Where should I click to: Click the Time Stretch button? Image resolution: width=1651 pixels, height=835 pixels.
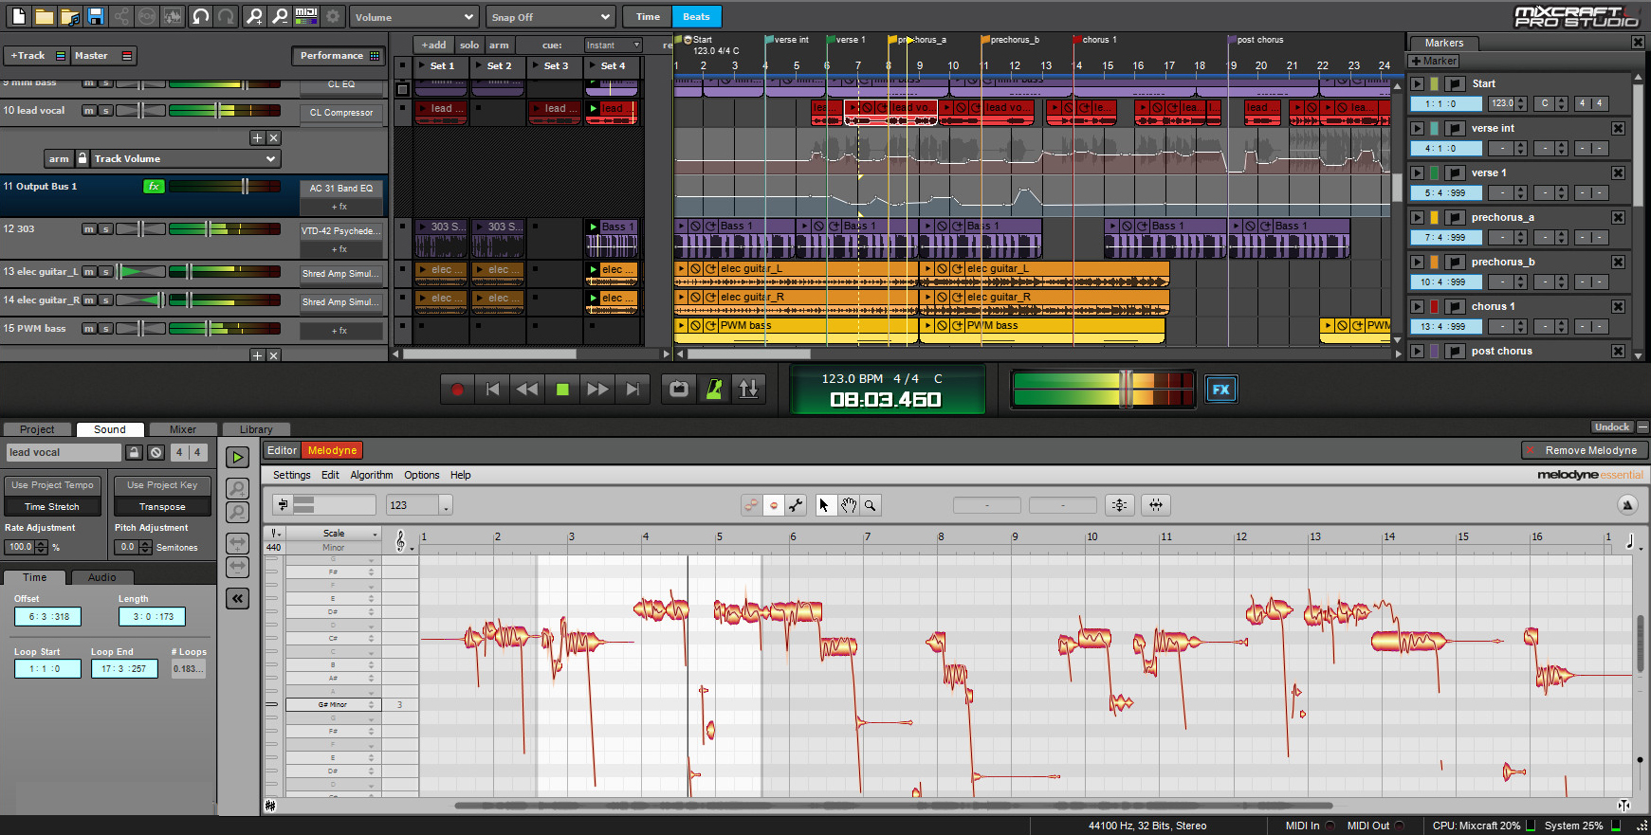(x=52, y=507)
